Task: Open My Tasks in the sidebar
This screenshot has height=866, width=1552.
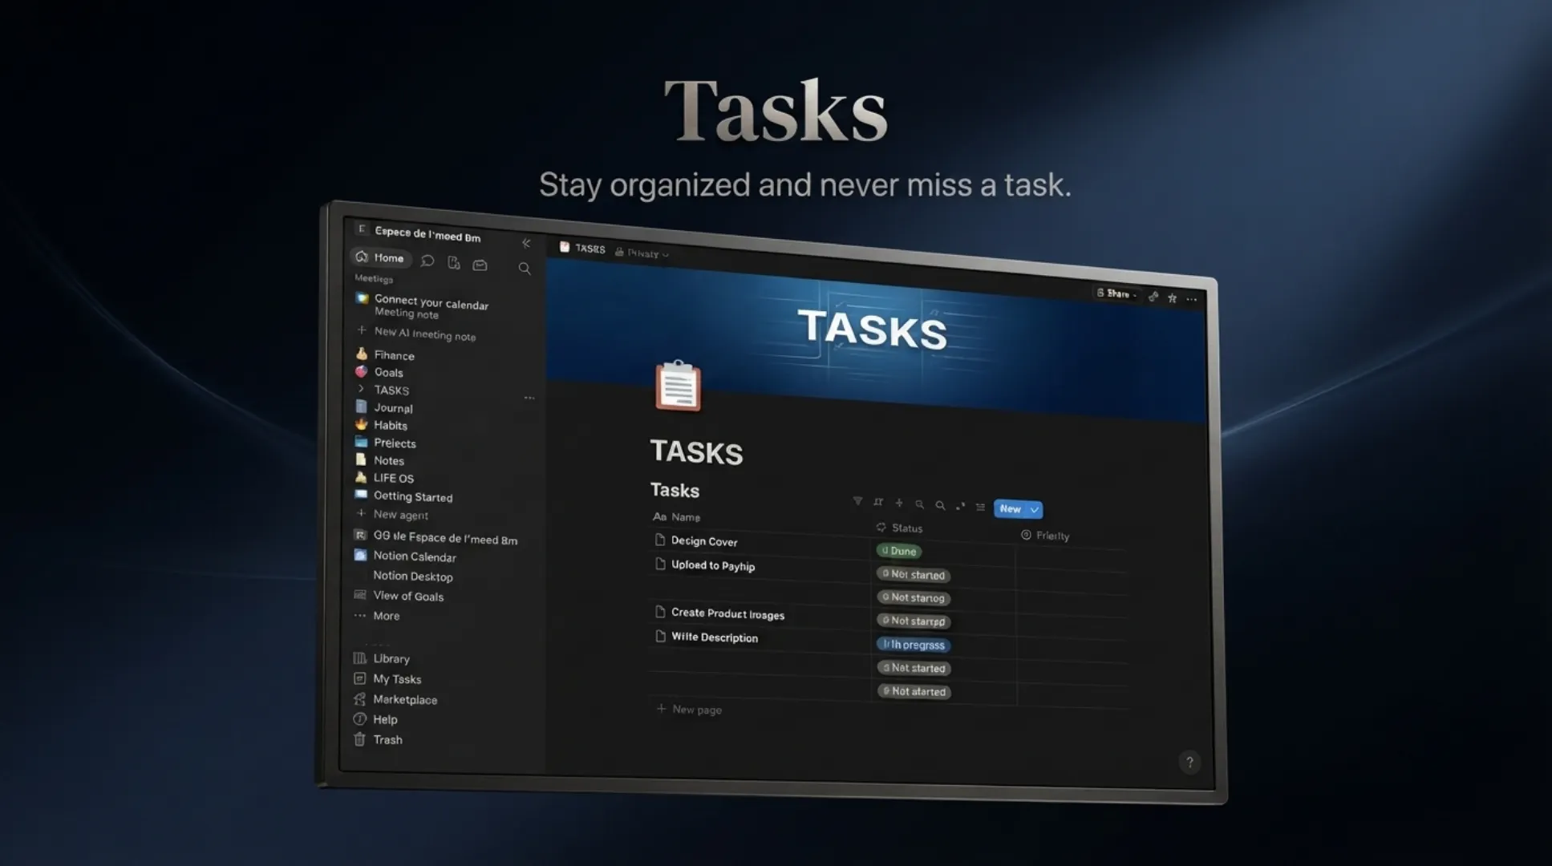Action: pos(397,679)
